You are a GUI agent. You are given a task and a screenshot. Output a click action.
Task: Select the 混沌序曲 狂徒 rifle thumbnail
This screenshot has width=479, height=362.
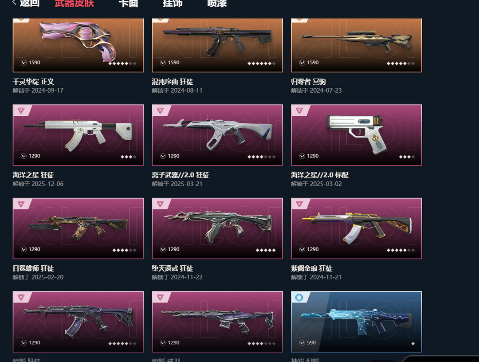(x=217, y=45)
